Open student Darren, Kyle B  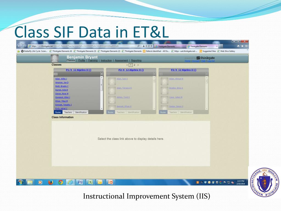point(61,90)
